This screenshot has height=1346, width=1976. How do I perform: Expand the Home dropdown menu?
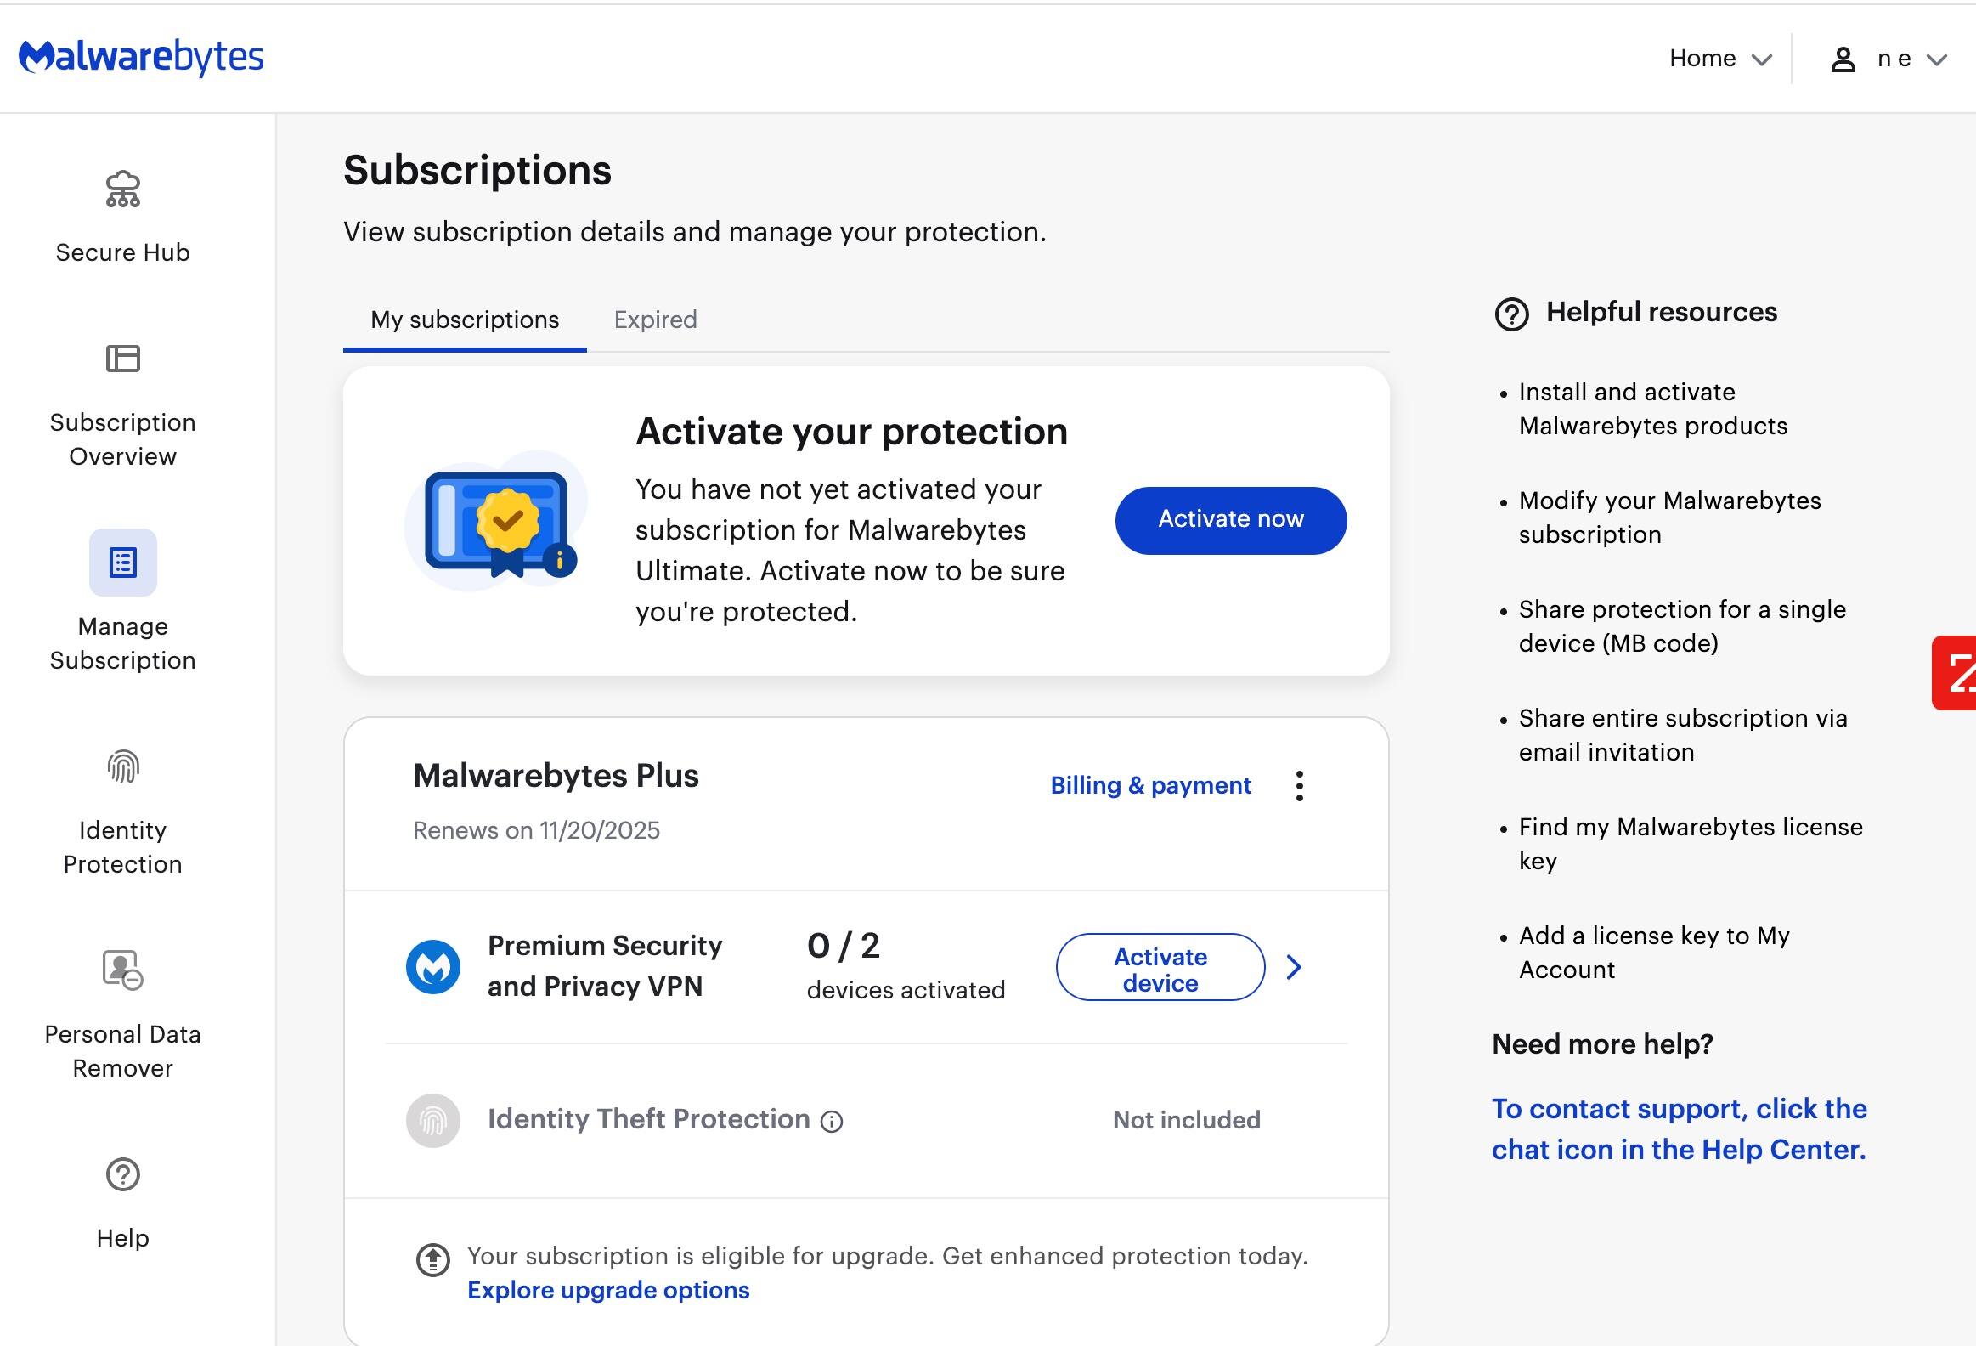(1719, 59)
